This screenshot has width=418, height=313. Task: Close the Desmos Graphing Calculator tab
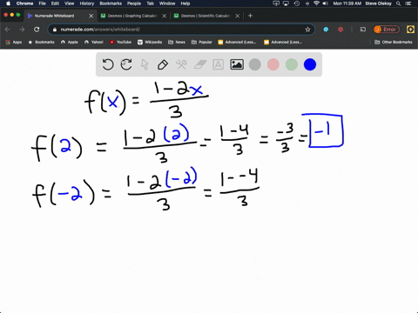click(165, 16)
